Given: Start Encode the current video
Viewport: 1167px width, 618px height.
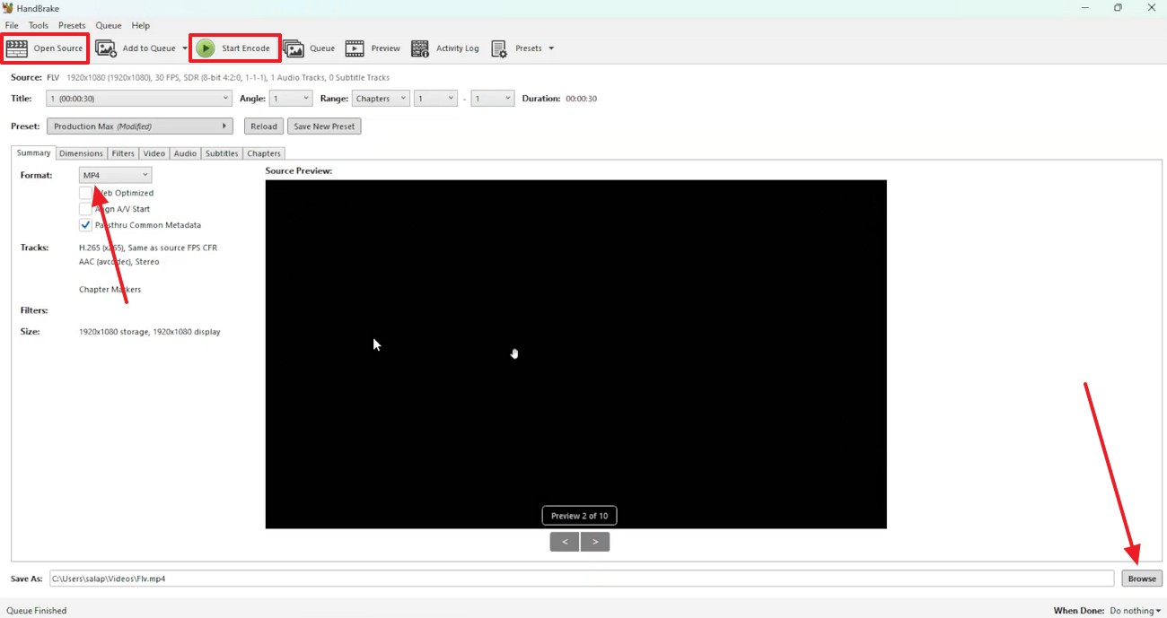Looking at the screenshot, I should (x=235, y=48).
